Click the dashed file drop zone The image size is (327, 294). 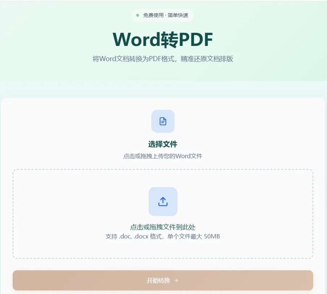pyautogui.click(x=163, y=214)
